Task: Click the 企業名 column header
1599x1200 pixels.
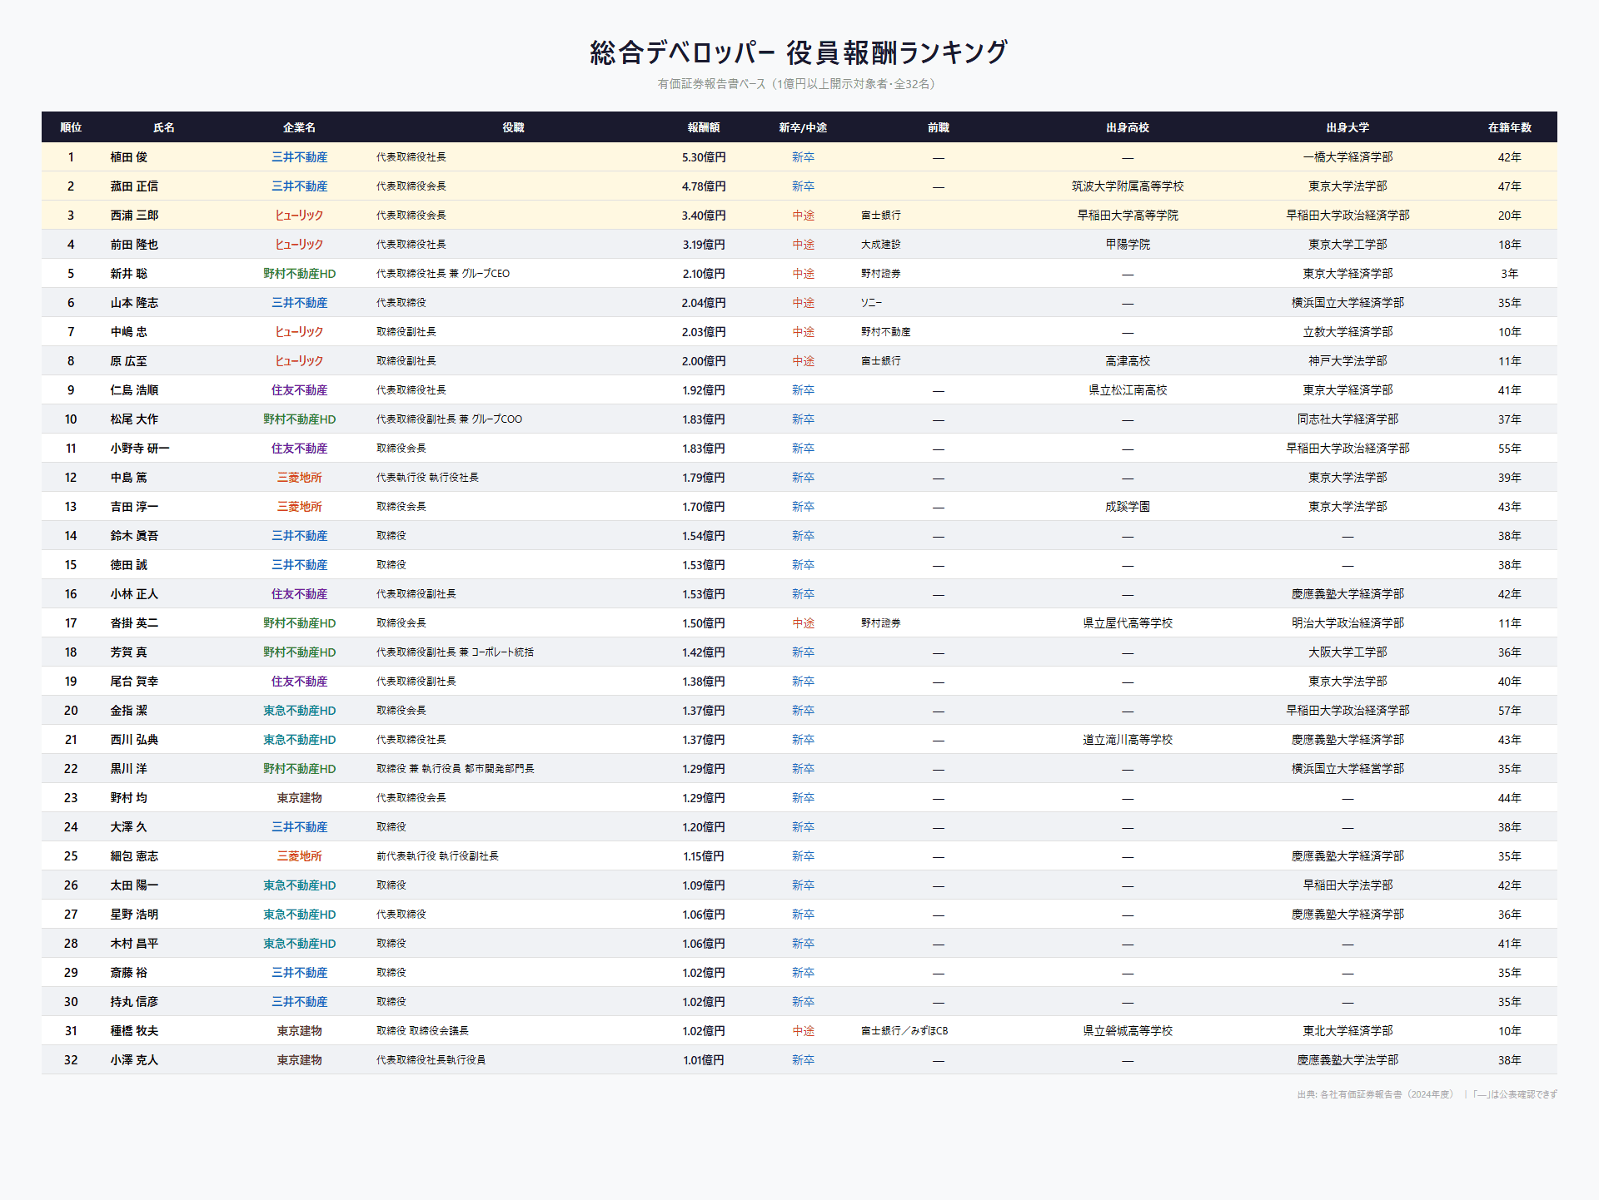Action: (299, 127)
